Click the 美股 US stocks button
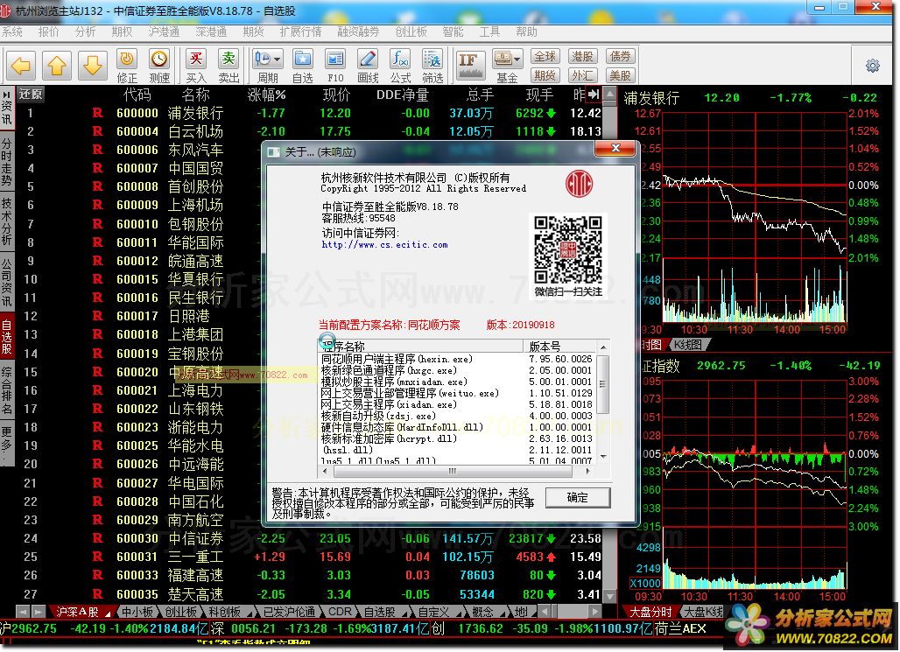Screen dimensions: 900x652 tap(620, 75)
